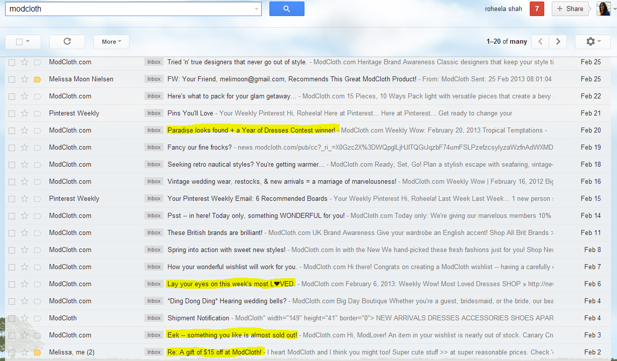Mark Vintage wedding wear email important
This screenshot has height=361, width=617.
37,181
